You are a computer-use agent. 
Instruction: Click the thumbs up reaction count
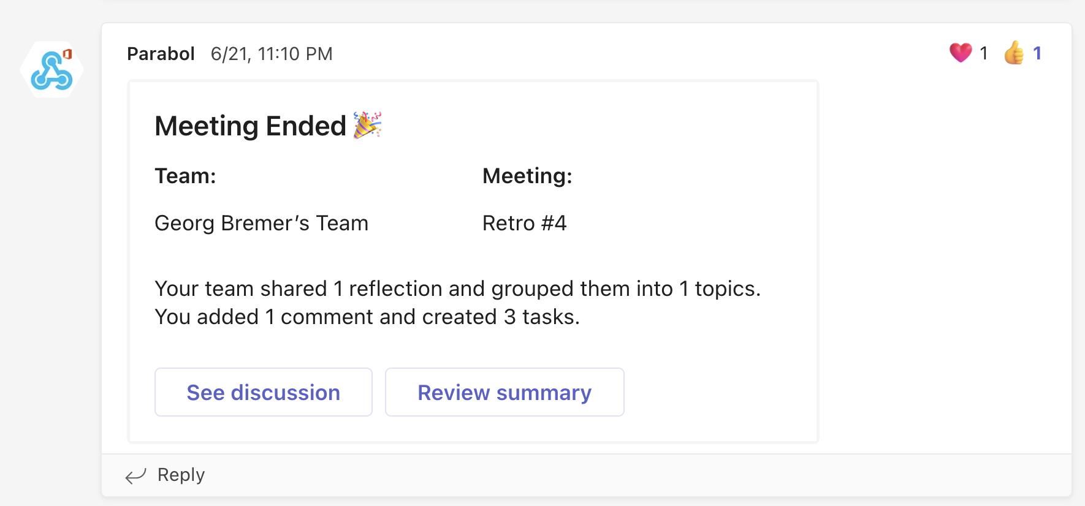(x=1037, y=53)
